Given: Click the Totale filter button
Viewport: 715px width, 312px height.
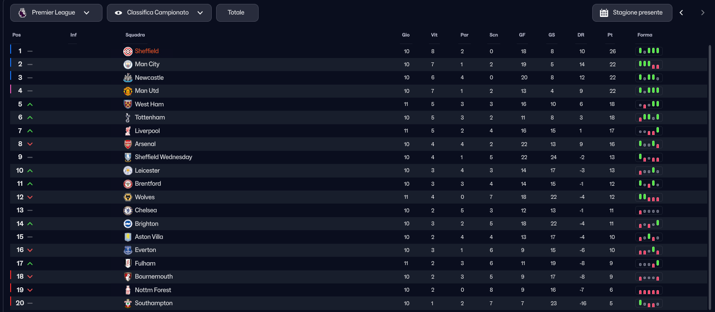Looking at the screenshot, I should pyautogui.click(x=237, y=13).
